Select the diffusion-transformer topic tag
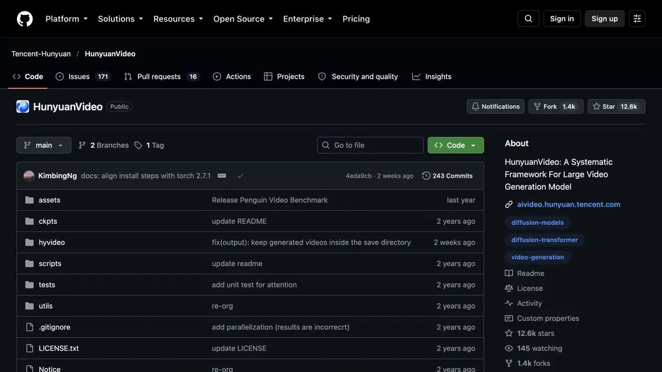Viewport: 662px width, 372px height. point(544,240)
